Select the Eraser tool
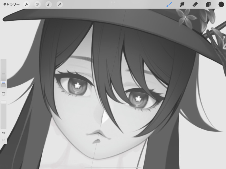Image resolution: width=226 pixels, height=169 pixels. click(195, 4)
